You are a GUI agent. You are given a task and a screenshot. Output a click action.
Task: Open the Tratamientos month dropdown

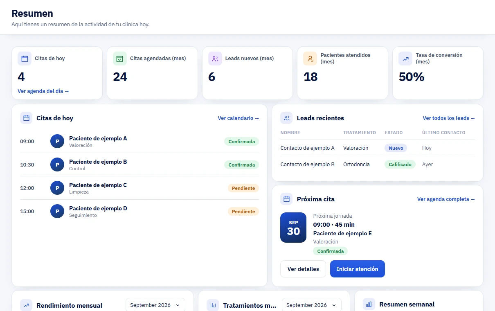(311, 305)
